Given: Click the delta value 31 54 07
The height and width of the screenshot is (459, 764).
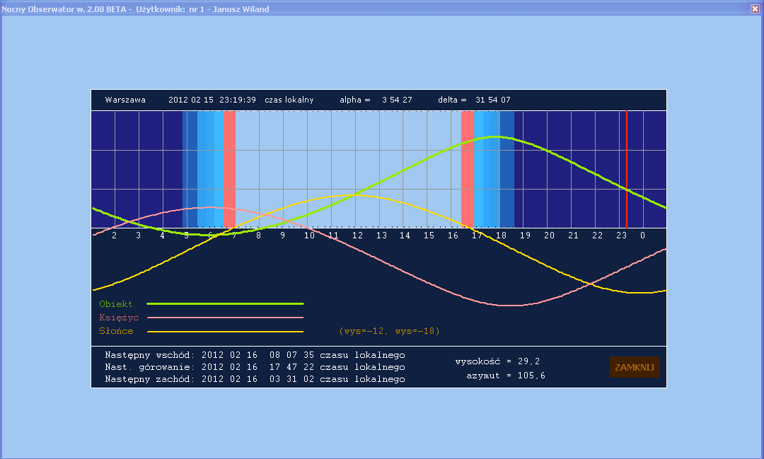Looking at the screenshot, I should [x=493, y=100].
